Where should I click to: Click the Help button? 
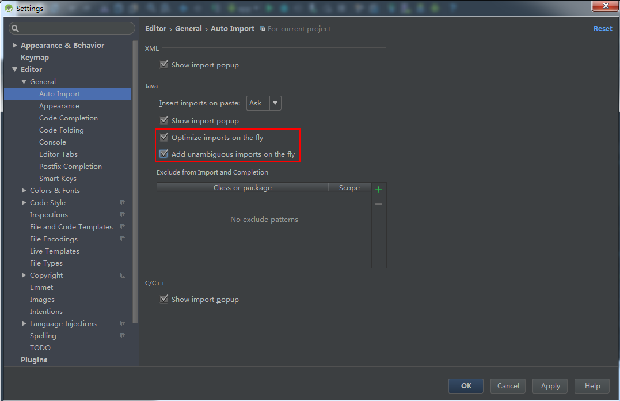592,386
